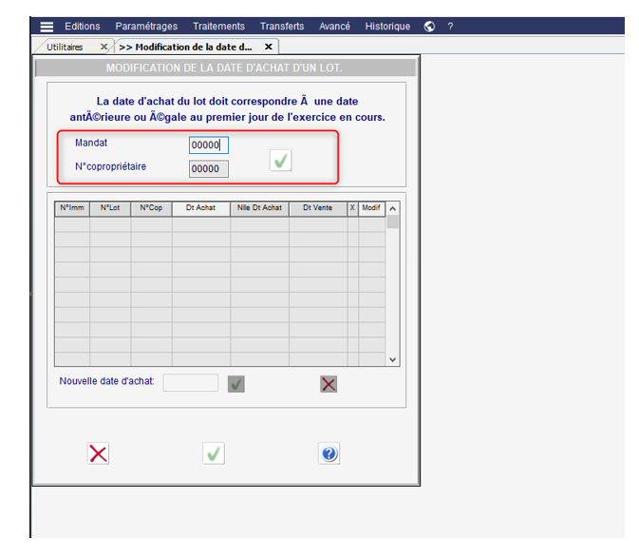Viewport: 639px width, 558px height.
Task: Open the Editions menu
Action: [x=83, y=27]
